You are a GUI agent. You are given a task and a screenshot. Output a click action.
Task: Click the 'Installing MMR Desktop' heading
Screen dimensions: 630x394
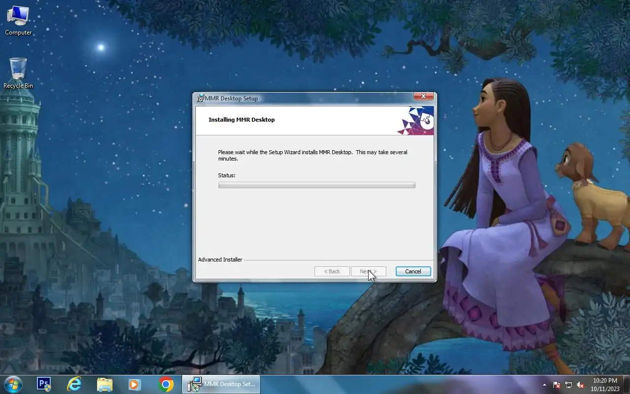pyautogui.click(x=242, y=120)
